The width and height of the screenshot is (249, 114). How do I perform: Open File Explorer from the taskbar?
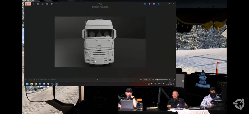click(x=32, y=84)
